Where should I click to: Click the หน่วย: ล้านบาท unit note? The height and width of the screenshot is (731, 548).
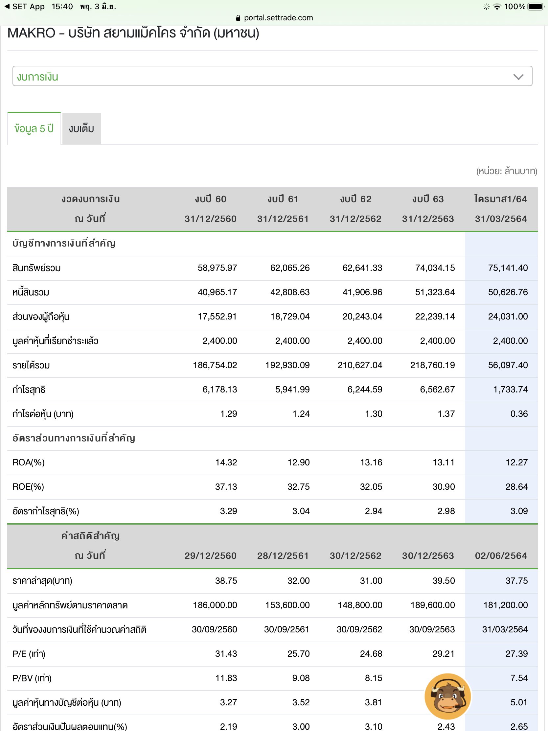pyautogui.click(x=507, y=171)
